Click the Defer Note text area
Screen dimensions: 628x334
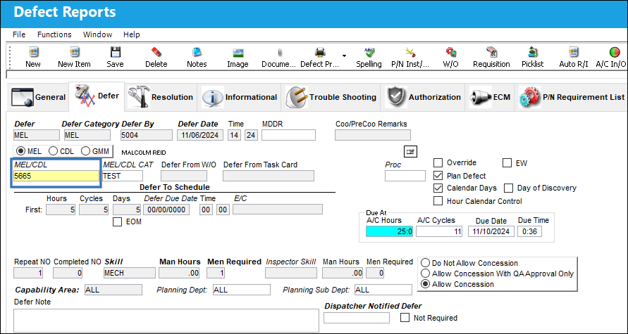pos(166,320)
